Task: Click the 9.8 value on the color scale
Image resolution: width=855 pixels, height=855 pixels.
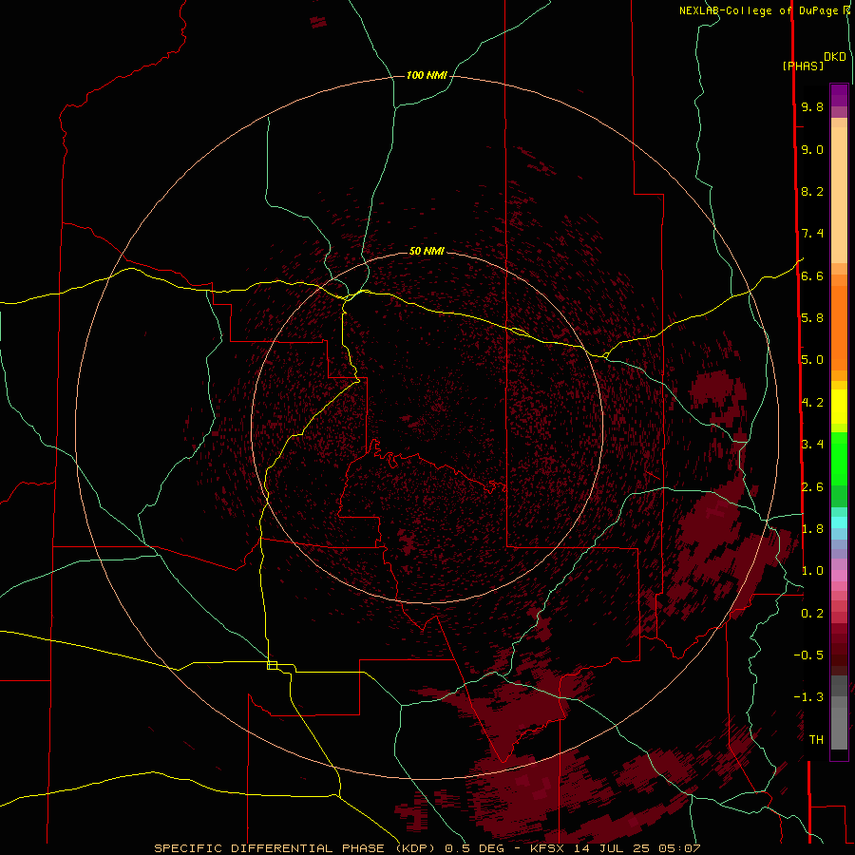Action: point(812,106)
